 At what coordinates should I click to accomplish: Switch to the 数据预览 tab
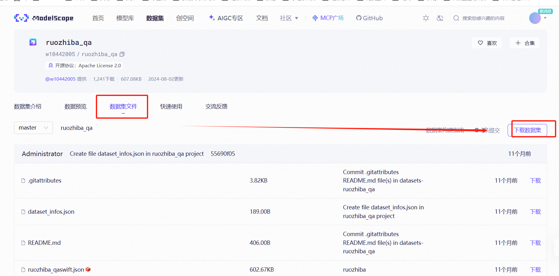76,107
